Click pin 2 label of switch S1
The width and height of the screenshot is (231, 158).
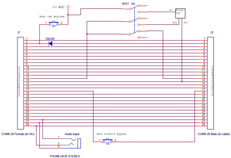click(x=61, y=23)
